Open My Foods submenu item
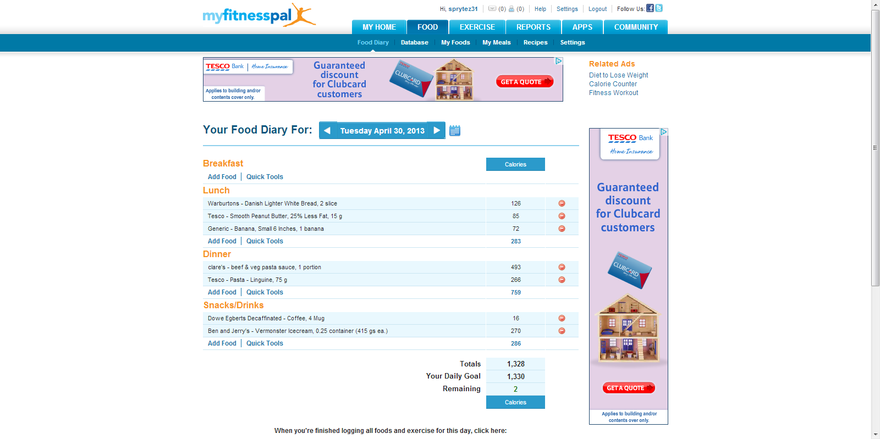 455,42
